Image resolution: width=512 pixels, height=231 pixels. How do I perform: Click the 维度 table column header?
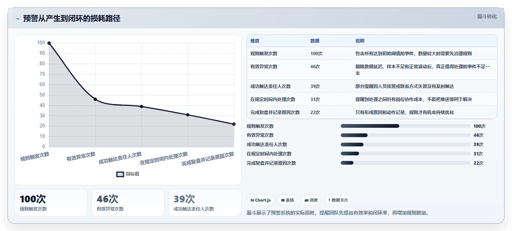coord(255,41)
